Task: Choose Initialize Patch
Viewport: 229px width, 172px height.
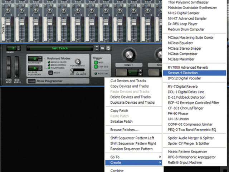Action: [133, 122]
